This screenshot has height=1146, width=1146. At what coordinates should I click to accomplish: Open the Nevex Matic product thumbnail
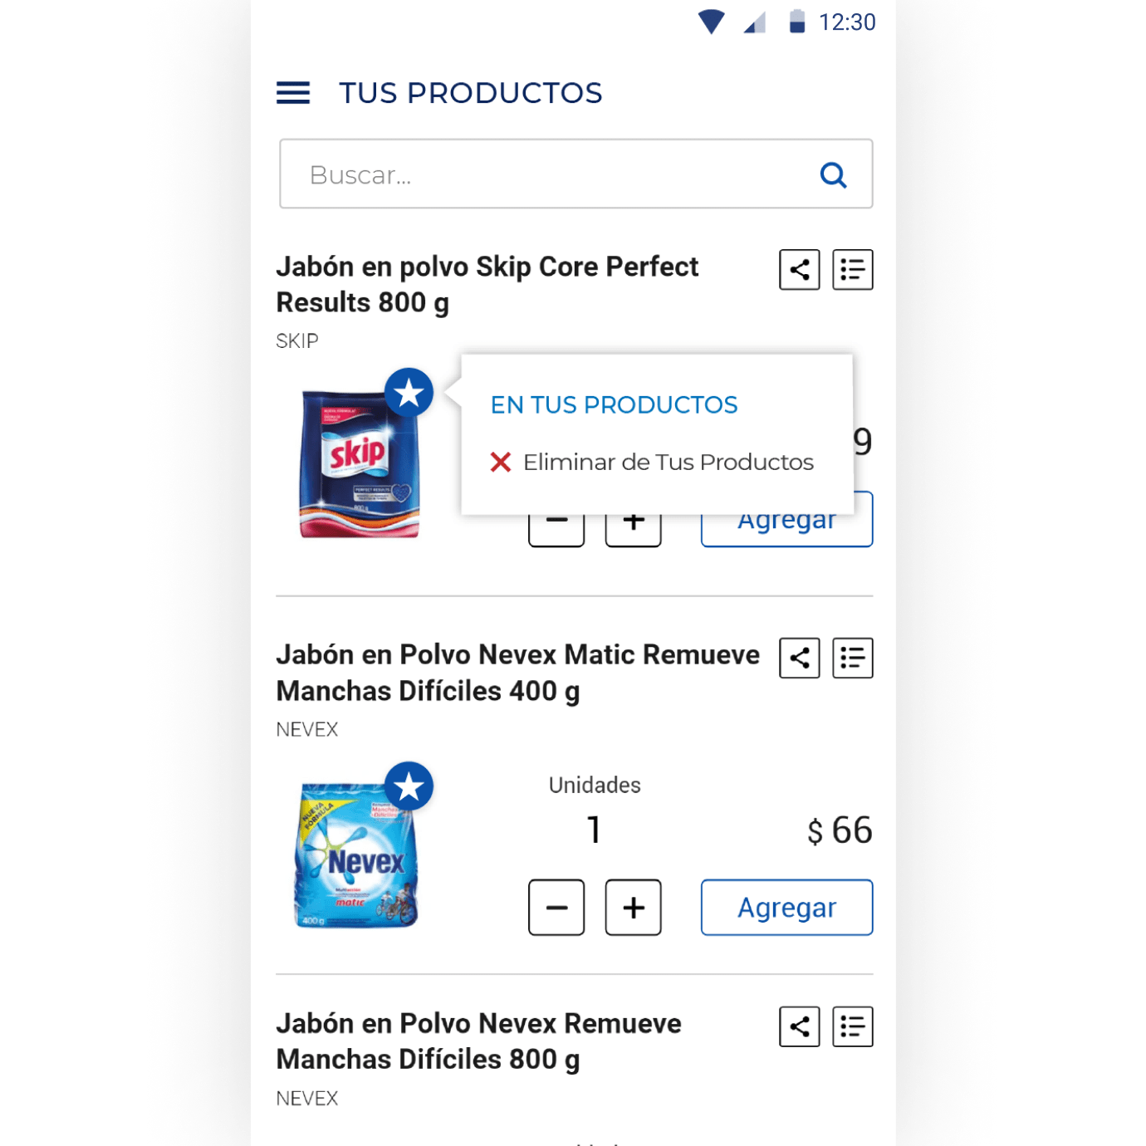357,854
